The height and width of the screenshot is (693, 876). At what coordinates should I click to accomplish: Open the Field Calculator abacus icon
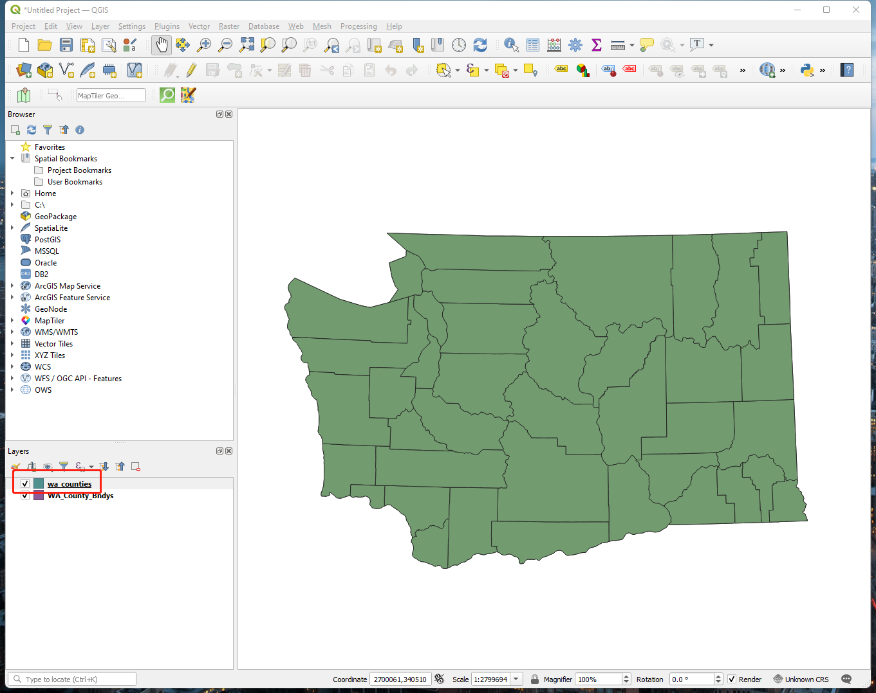coord(554,45)
